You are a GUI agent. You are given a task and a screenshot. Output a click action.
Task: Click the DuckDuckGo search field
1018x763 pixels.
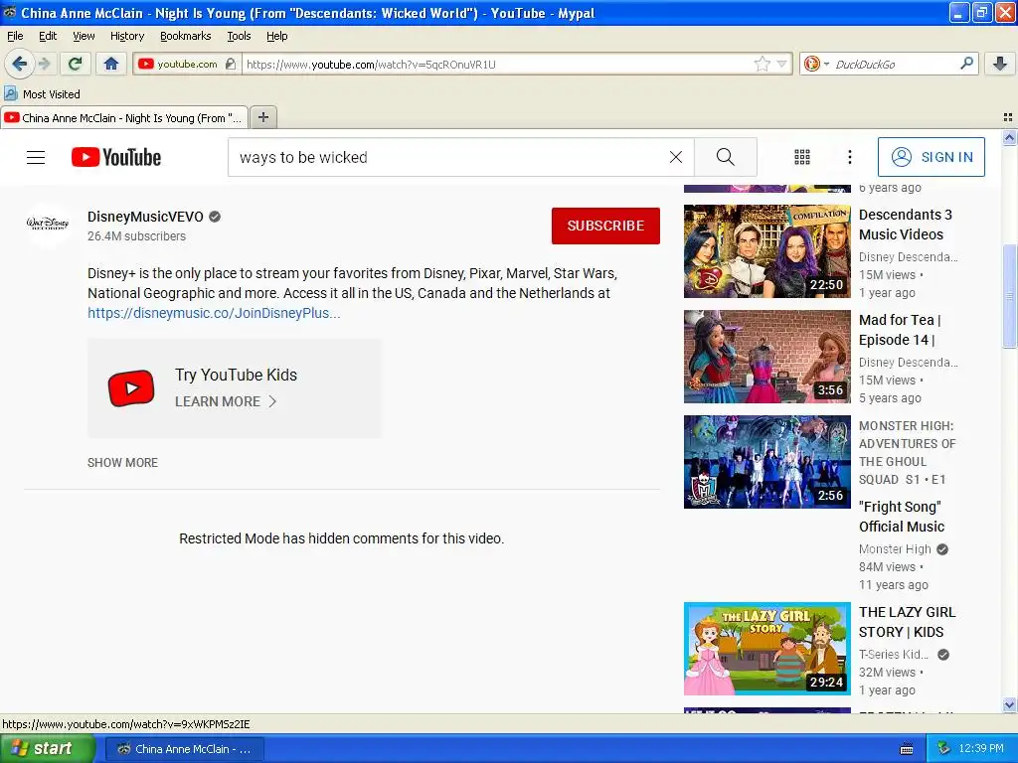tap(895, 65)
